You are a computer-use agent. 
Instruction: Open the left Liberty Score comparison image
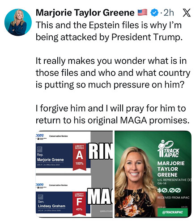(x=74, y=174)
